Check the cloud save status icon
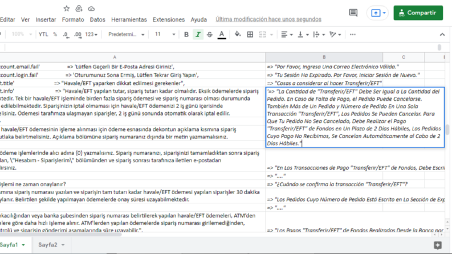Viewport: 452px width, 254px height. (x=91, y=9)
